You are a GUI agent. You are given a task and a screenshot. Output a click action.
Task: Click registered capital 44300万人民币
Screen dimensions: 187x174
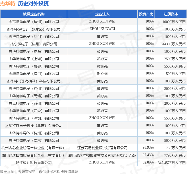(x=174, y=44)
